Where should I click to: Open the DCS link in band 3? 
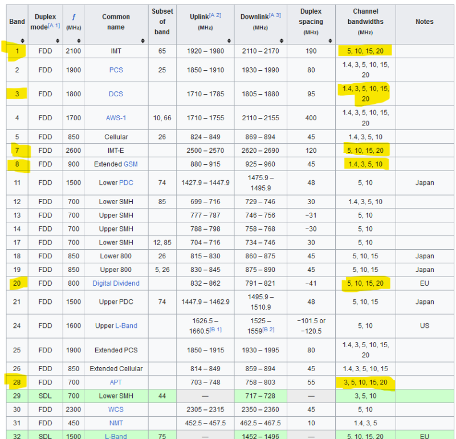(x=116, y=94)
